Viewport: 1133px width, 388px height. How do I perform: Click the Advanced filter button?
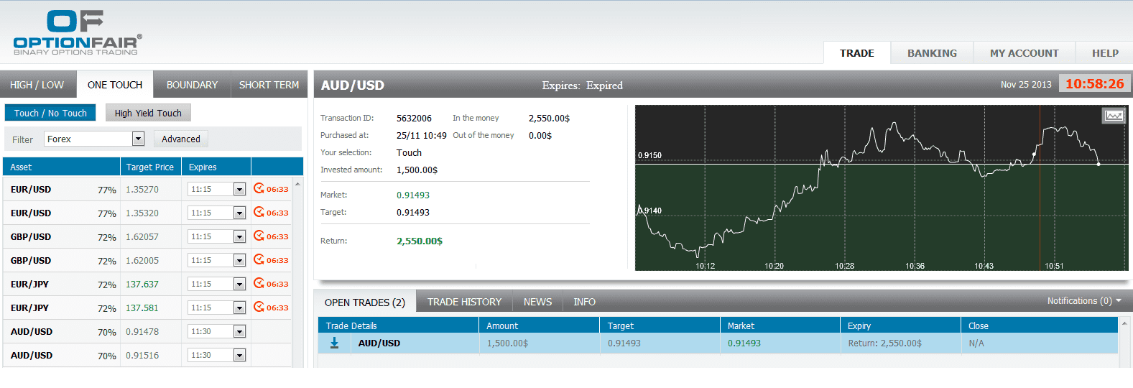[181, 139]
